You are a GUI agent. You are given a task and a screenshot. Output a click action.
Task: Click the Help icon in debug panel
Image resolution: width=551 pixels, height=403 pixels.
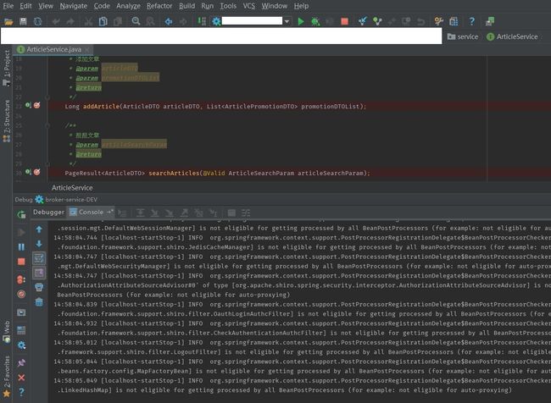pyautogui.click(x=21, y=392)
